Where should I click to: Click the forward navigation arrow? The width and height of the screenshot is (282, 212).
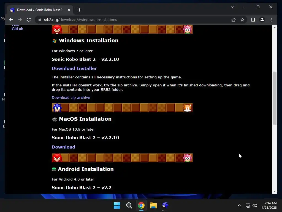tap(20, 20)
